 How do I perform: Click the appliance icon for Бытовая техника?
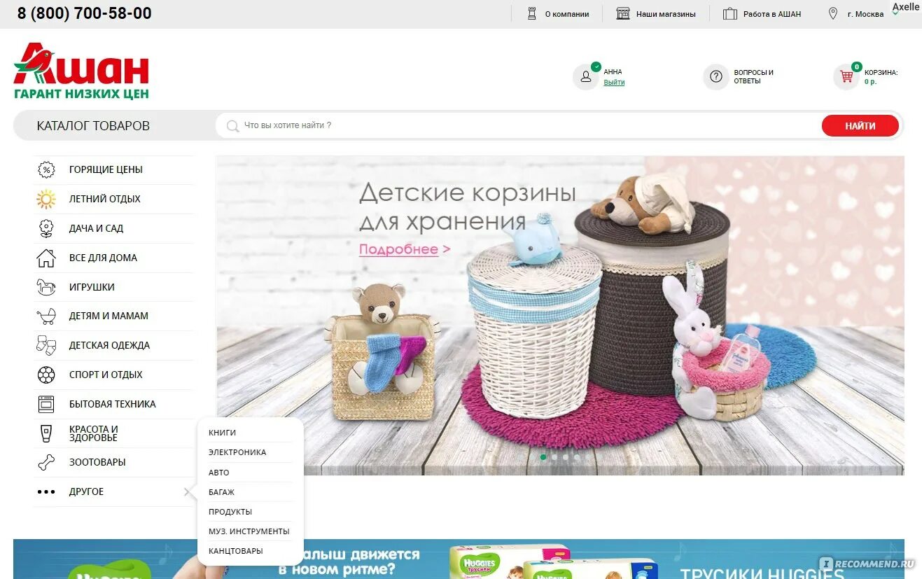click(x=46, y=403)
